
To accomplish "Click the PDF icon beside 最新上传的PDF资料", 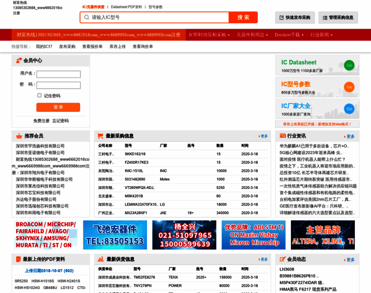I will pos(18,259).
